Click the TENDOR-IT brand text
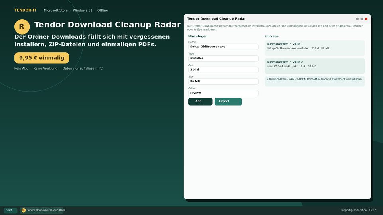Image resolution: width=383 pixels, height=215 pixels. [x=26, y=10]
